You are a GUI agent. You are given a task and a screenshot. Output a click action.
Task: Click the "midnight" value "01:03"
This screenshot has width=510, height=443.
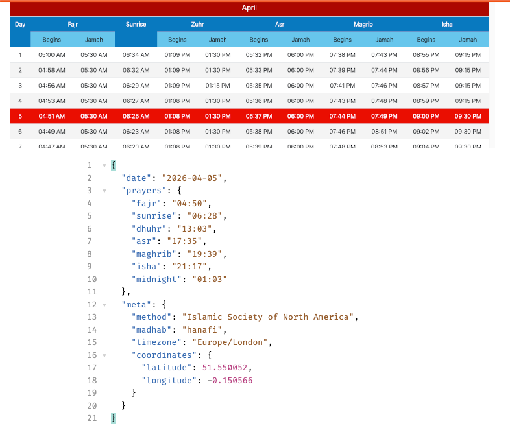point(210,279)
